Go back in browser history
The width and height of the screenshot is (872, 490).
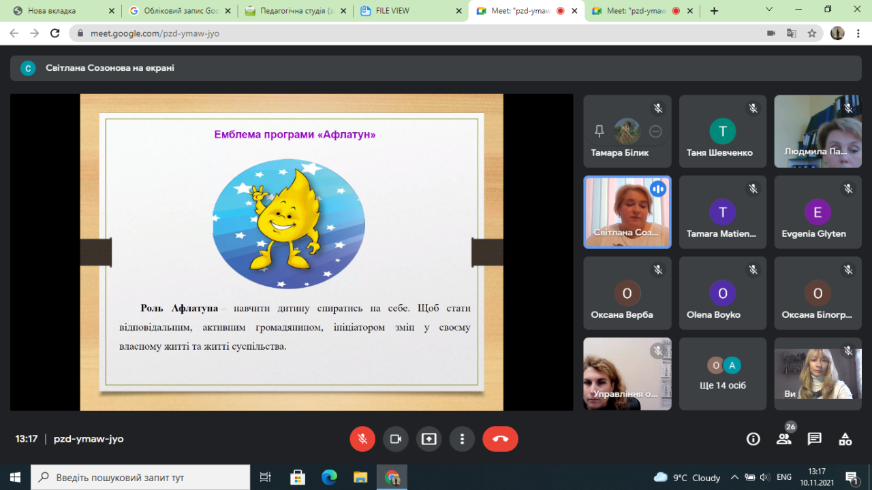pyautogui.click(x=14, y=33)
